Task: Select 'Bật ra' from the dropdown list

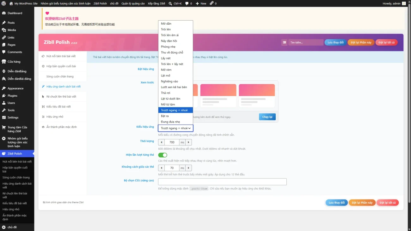Action: coord(175,116)
